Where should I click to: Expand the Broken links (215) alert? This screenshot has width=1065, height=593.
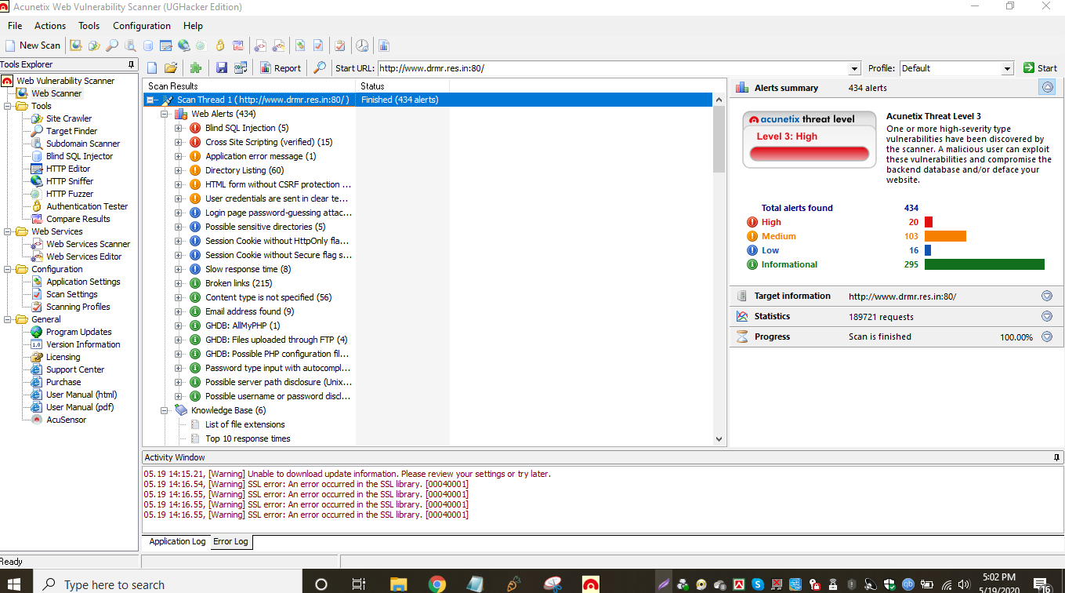tap(179, 283)
